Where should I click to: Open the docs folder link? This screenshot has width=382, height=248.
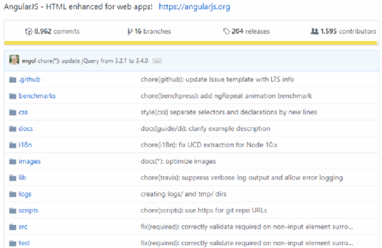tap(26, 128)
